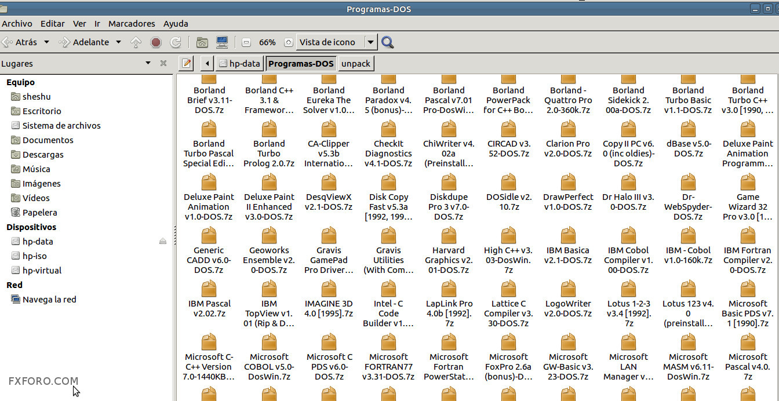Select the Generic CADD v6.0-DOS.7z archive icon

click(x=209, y=235)
